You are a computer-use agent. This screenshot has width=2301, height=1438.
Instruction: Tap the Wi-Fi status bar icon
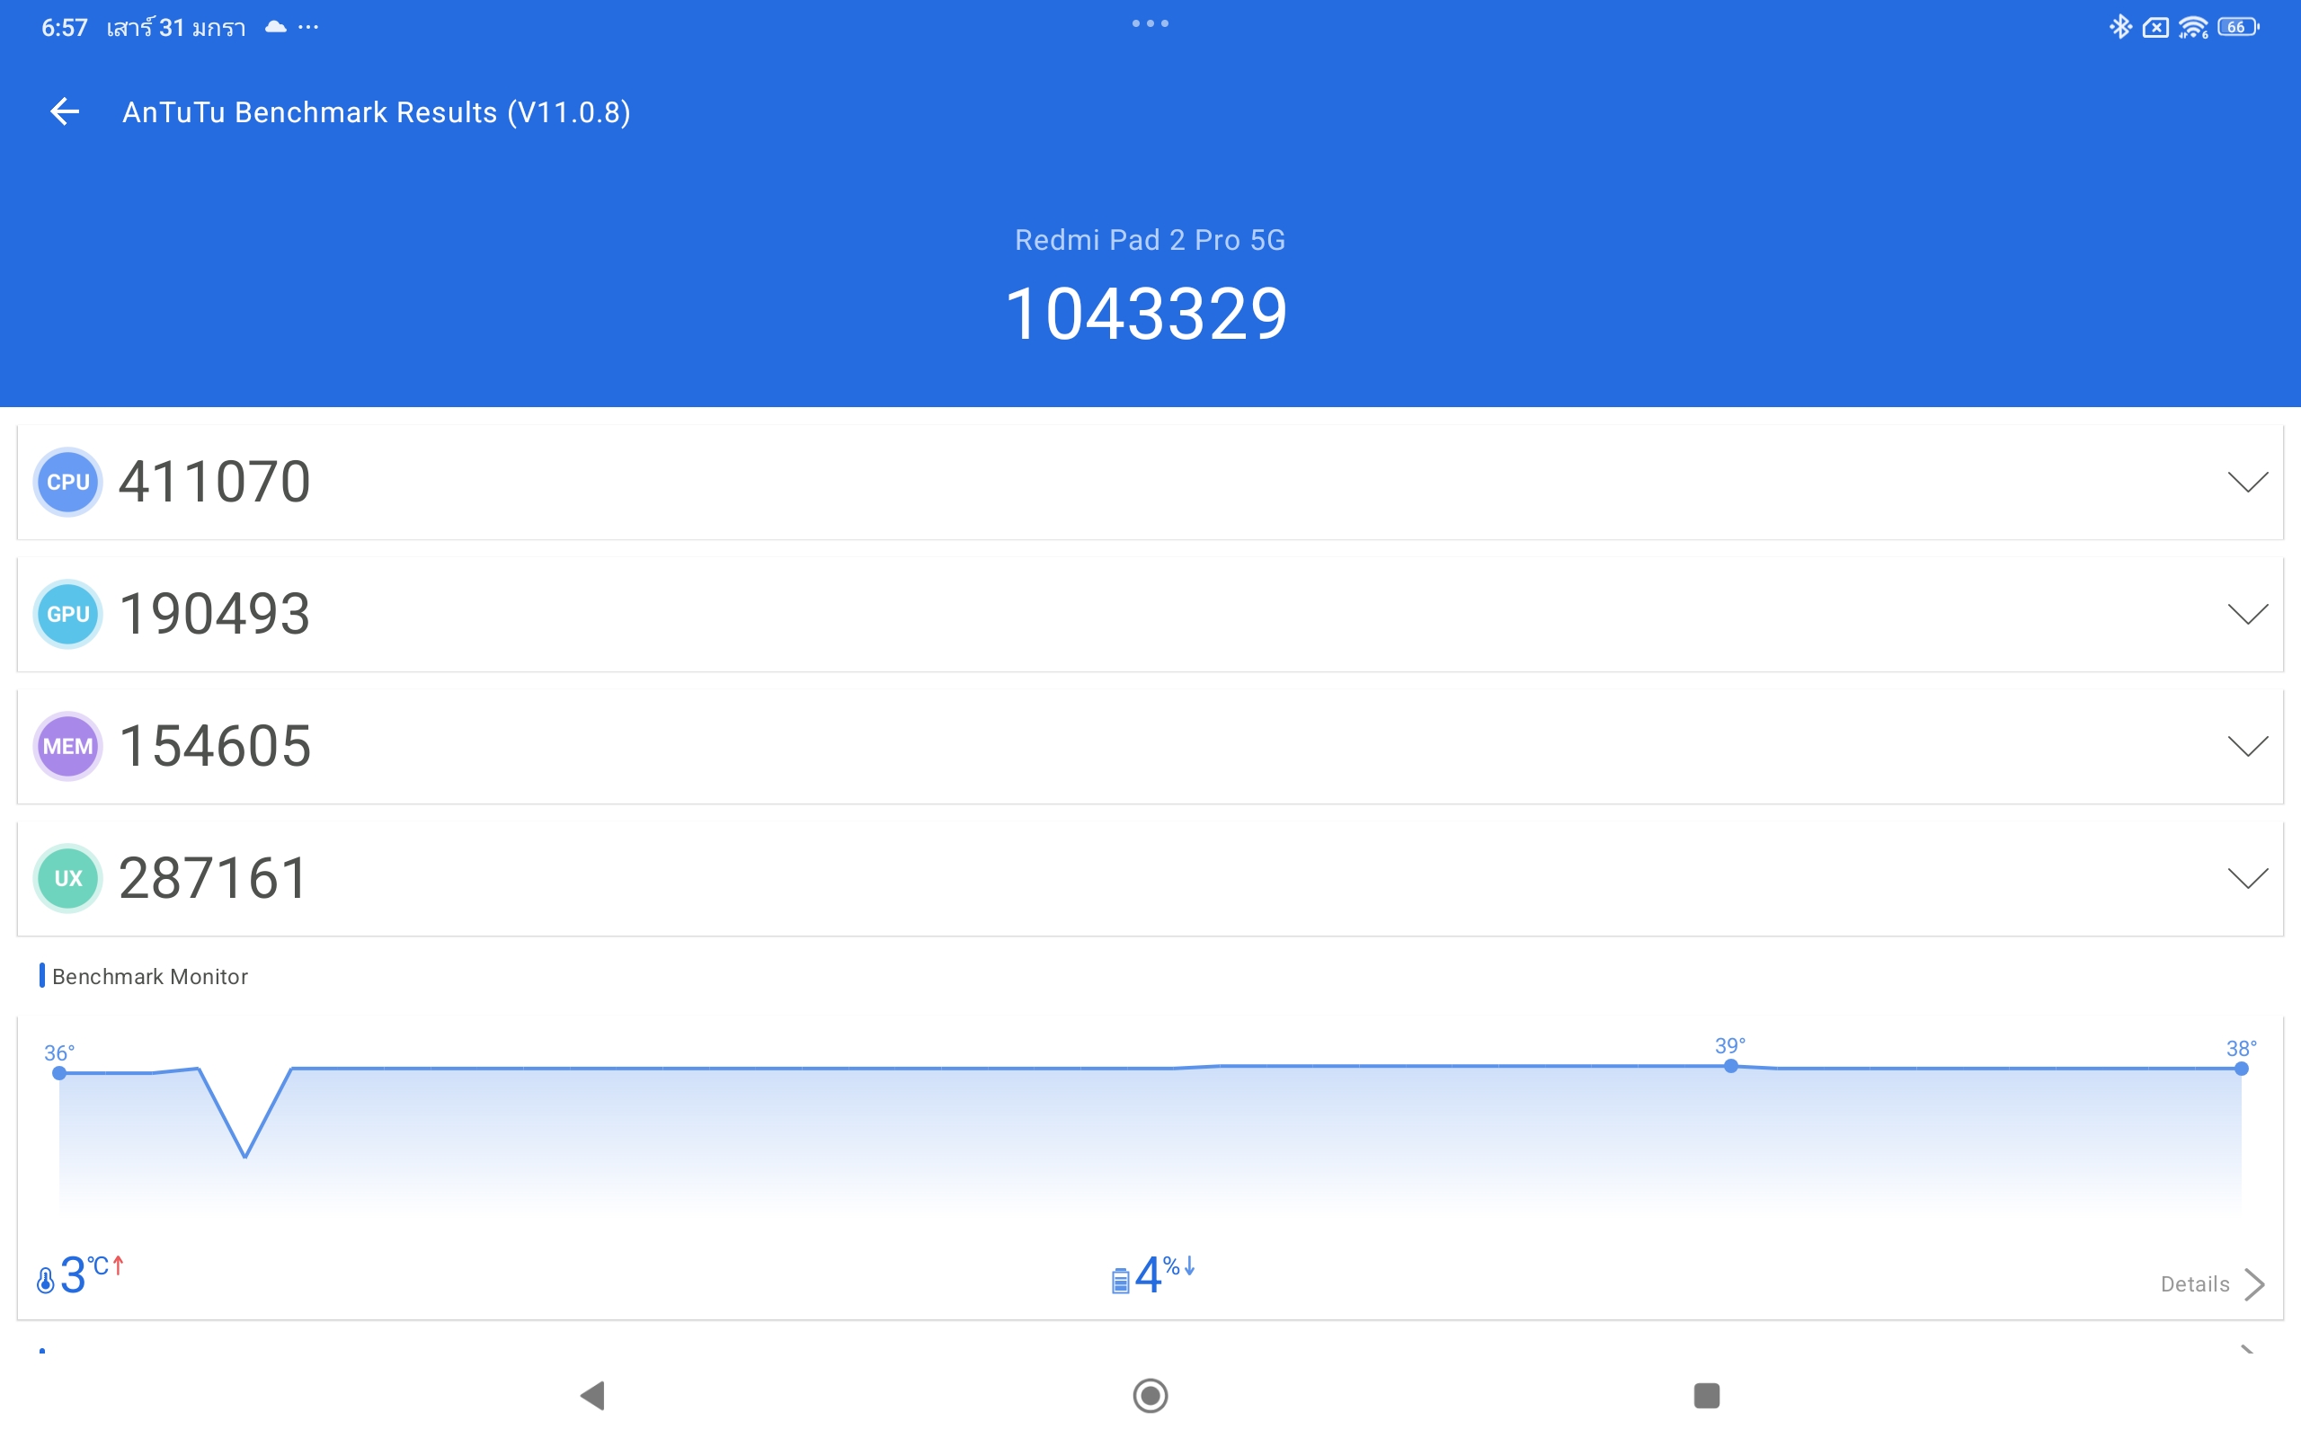click(x=2192, y=28)
